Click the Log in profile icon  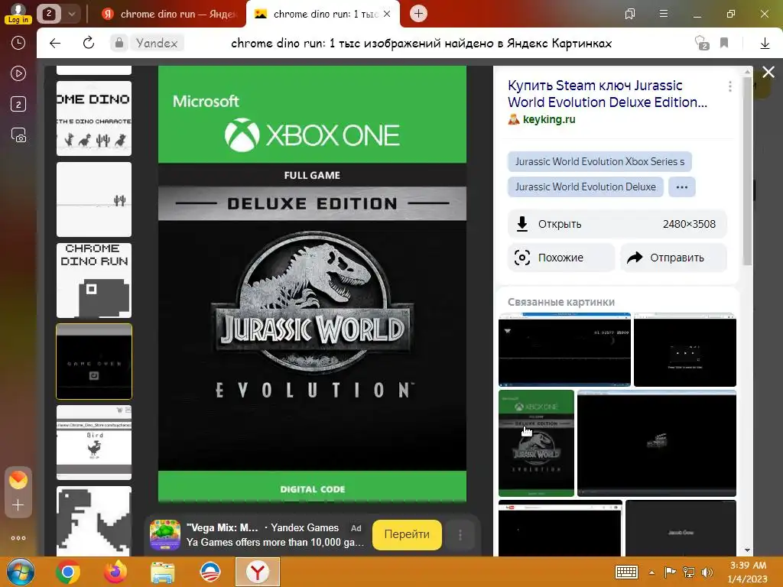[18, 13]
